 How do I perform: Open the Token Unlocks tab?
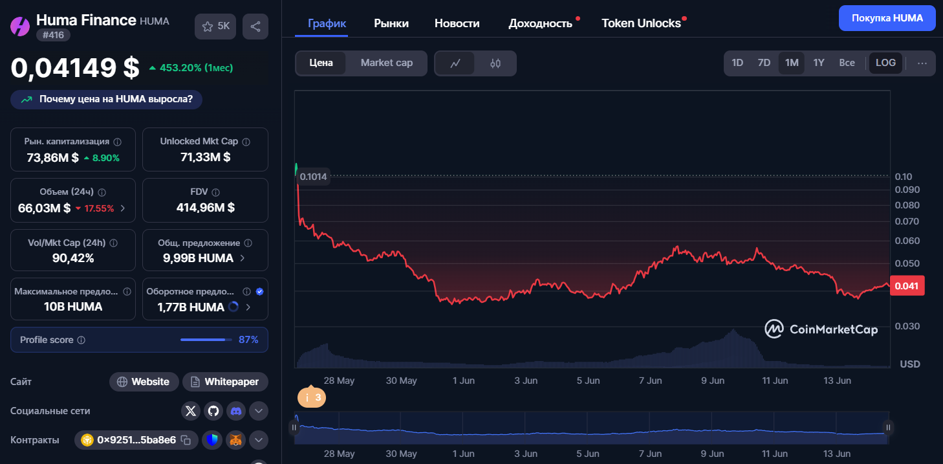[642, 23]
